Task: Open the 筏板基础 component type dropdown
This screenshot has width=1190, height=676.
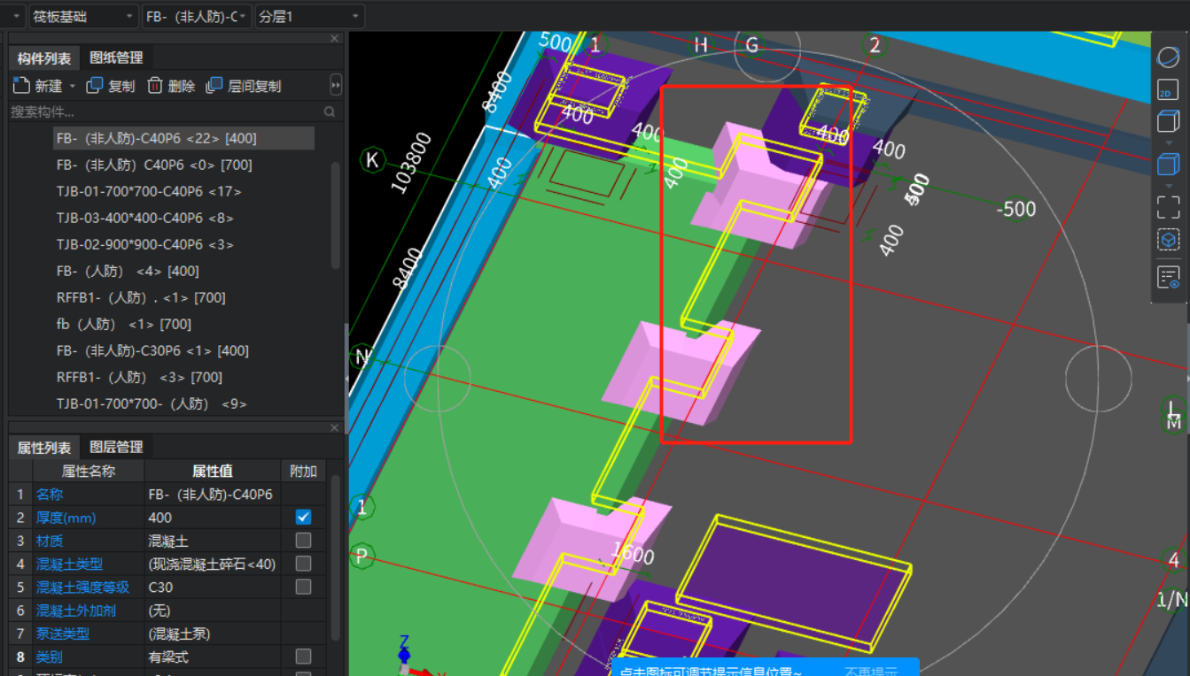Action: (x=83, y=16)
